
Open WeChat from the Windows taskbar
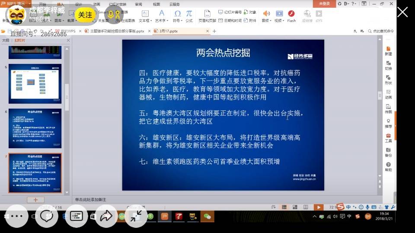click(207, 216)
